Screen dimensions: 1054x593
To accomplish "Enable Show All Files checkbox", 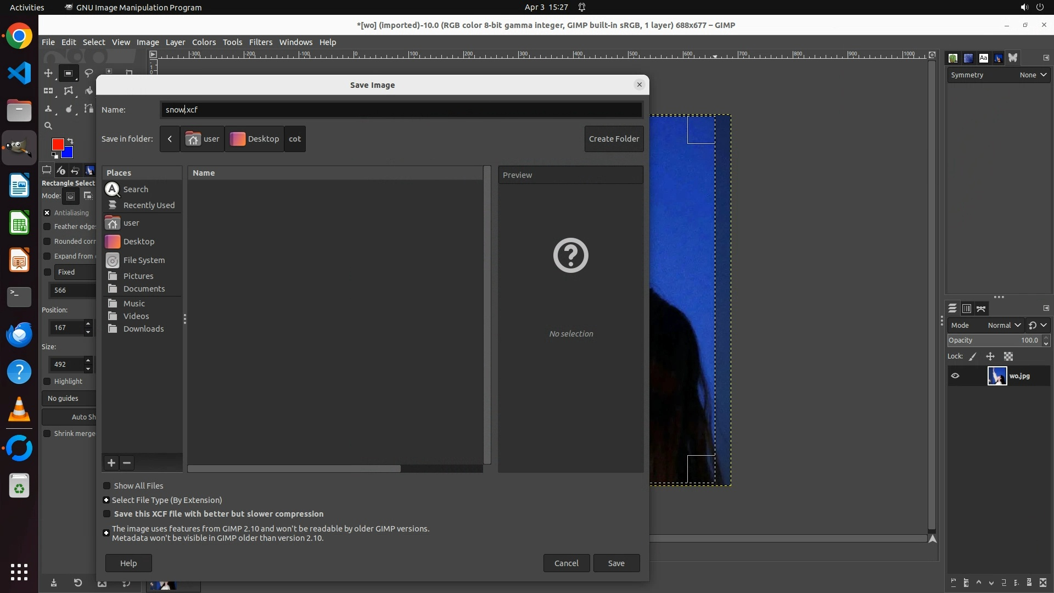I will click(x=107, y=486).
